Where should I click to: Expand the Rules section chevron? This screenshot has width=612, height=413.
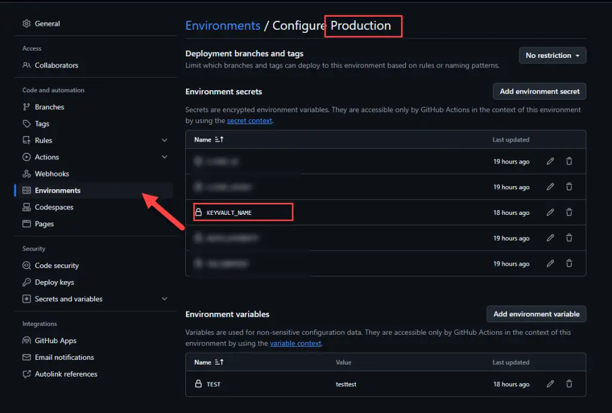coord(164,140)
